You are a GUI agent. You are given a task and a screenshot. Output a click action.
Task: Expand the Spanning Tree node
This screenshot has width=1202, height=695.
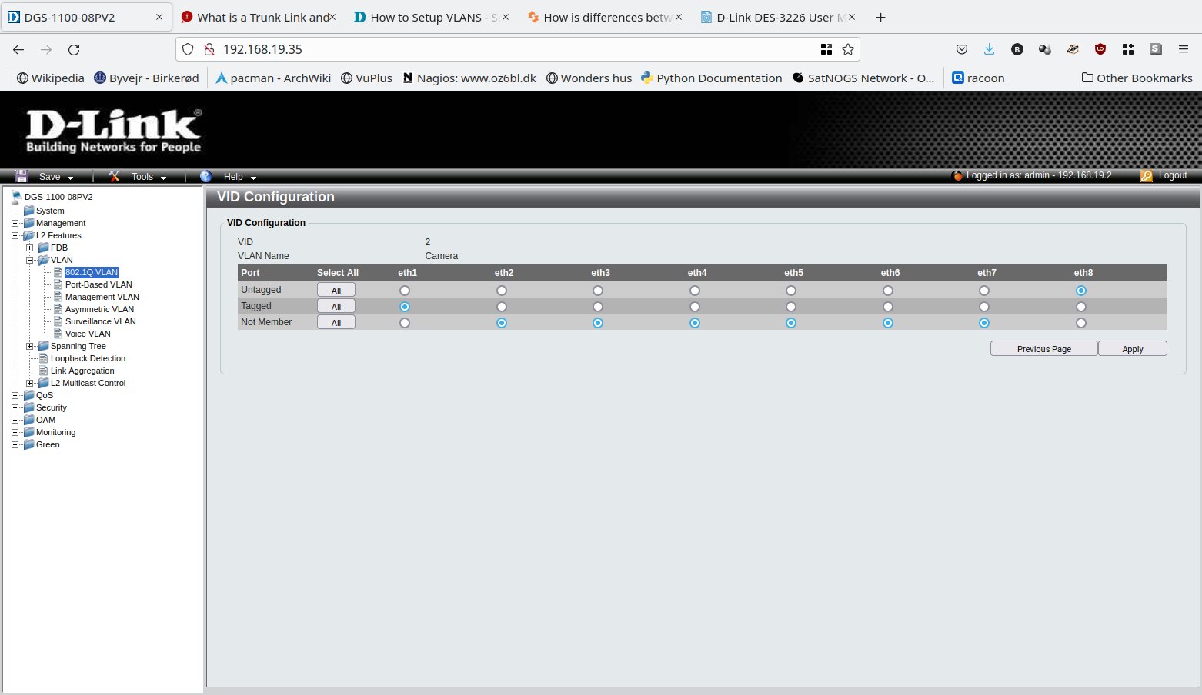point(30,346)
